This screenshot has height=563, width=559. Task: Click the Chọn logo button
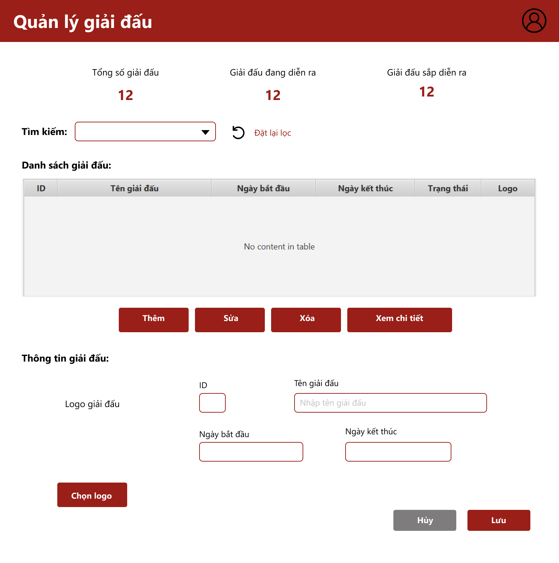point(92,495)
